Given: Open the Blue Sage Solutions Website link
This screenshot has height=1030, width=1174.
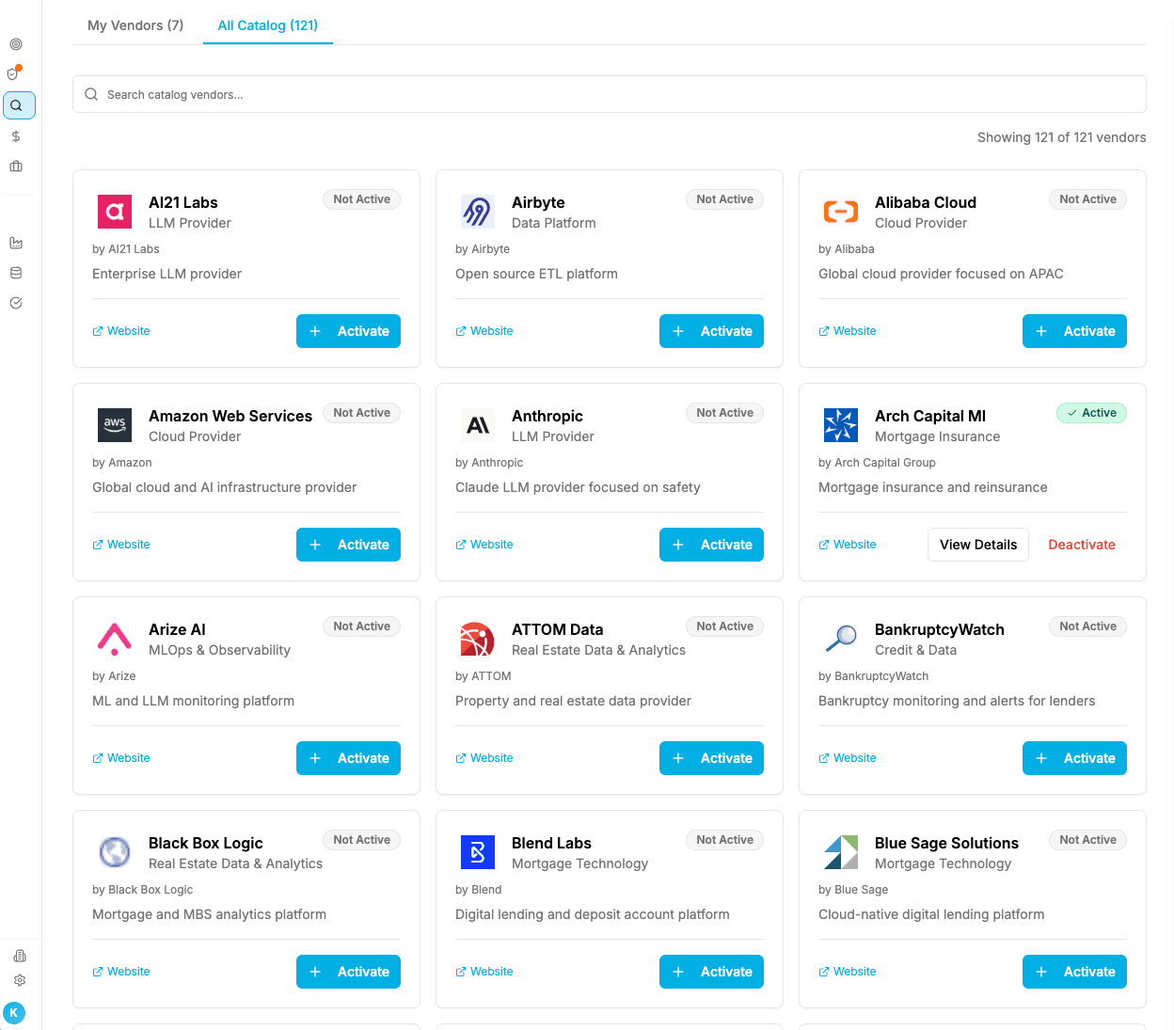Looking at the screenshot, I should (x=848, y=972).
